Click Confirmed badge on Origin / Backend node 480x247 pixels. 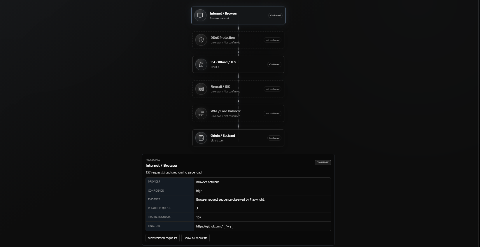pyautogui.click(x=274, y=138)
